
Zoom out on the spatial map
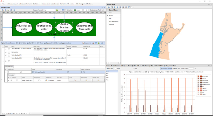pyautogui.click(x=123, y=7)
